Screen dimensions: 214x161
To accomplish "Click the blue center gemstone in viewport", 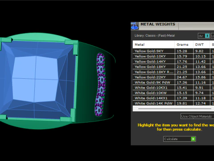I will [x=35, y=79].
